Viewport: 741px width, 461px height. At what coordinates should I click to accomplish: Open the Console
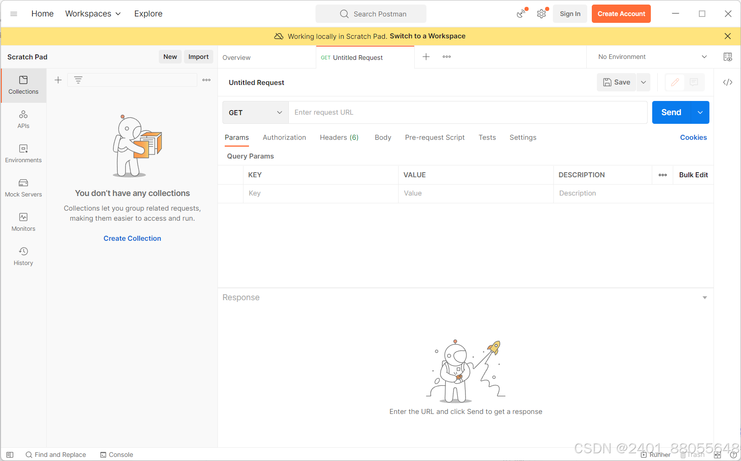pos(117,455)
